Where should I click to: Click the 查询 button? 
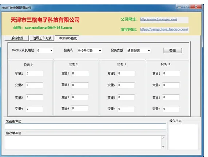[173, 51]
